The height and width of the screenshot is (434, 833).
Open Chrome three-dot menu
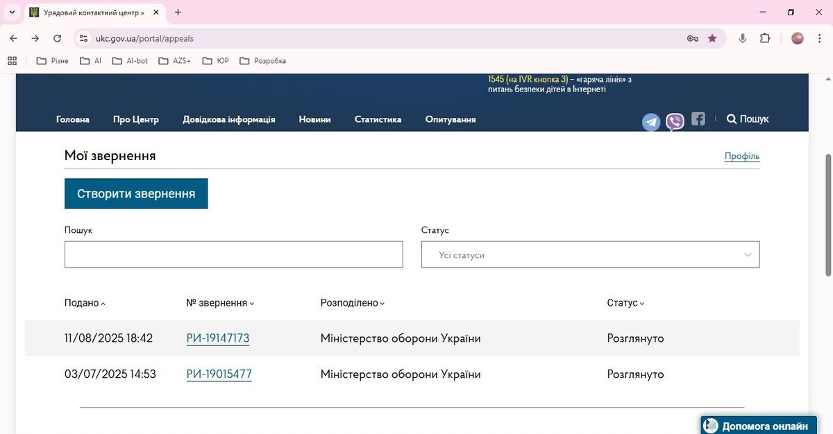tap(820, 38)
